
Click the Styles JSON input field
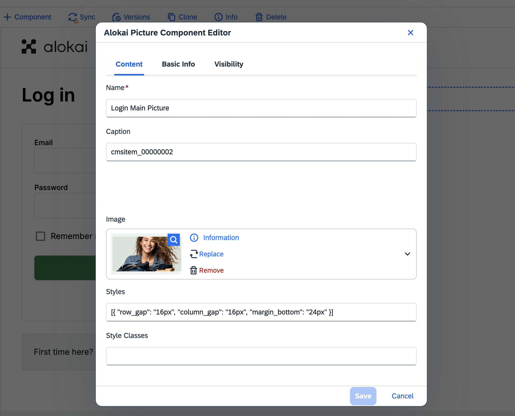[261, 312]
